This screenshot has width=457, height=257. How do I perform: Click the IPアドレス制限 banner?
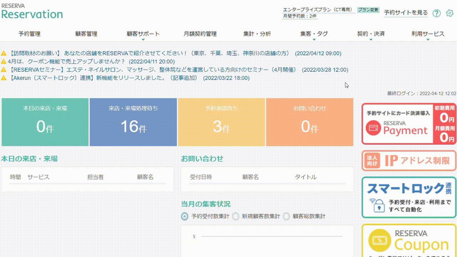[x=409, y=161]
